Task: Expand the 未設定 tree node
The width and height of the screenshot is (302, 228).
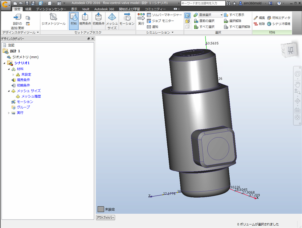Action: (13, 75)
